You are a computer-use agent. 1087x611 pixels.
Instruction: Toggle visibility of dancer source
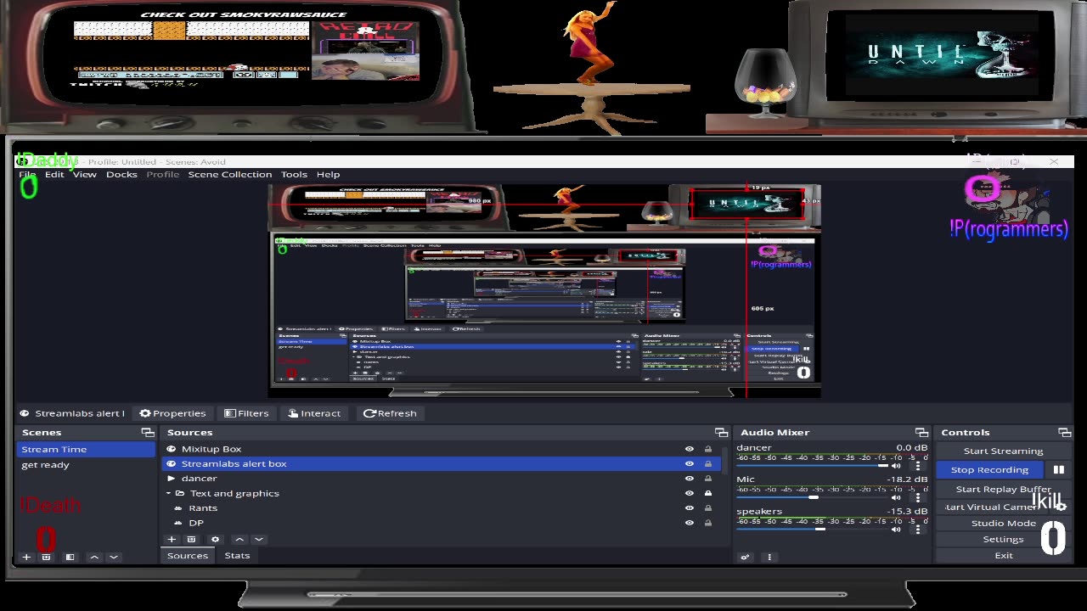tap(689, 479)
